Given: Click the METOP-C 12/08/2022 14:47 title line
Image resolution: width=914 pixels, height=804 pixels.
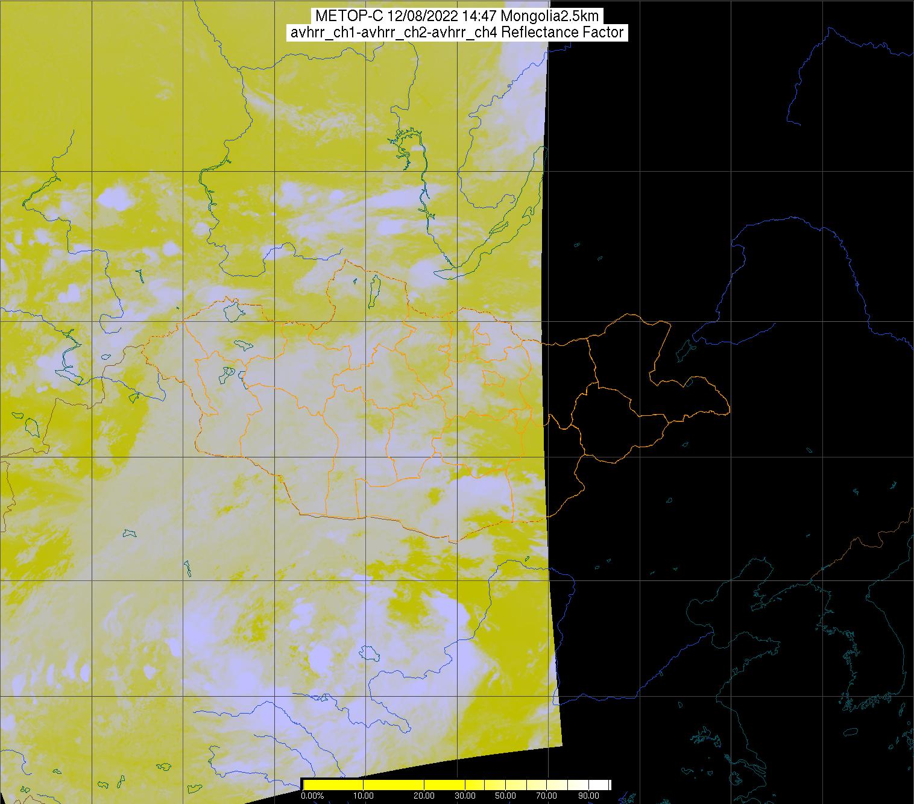Looking at the screenshot, I should [456, 16].
